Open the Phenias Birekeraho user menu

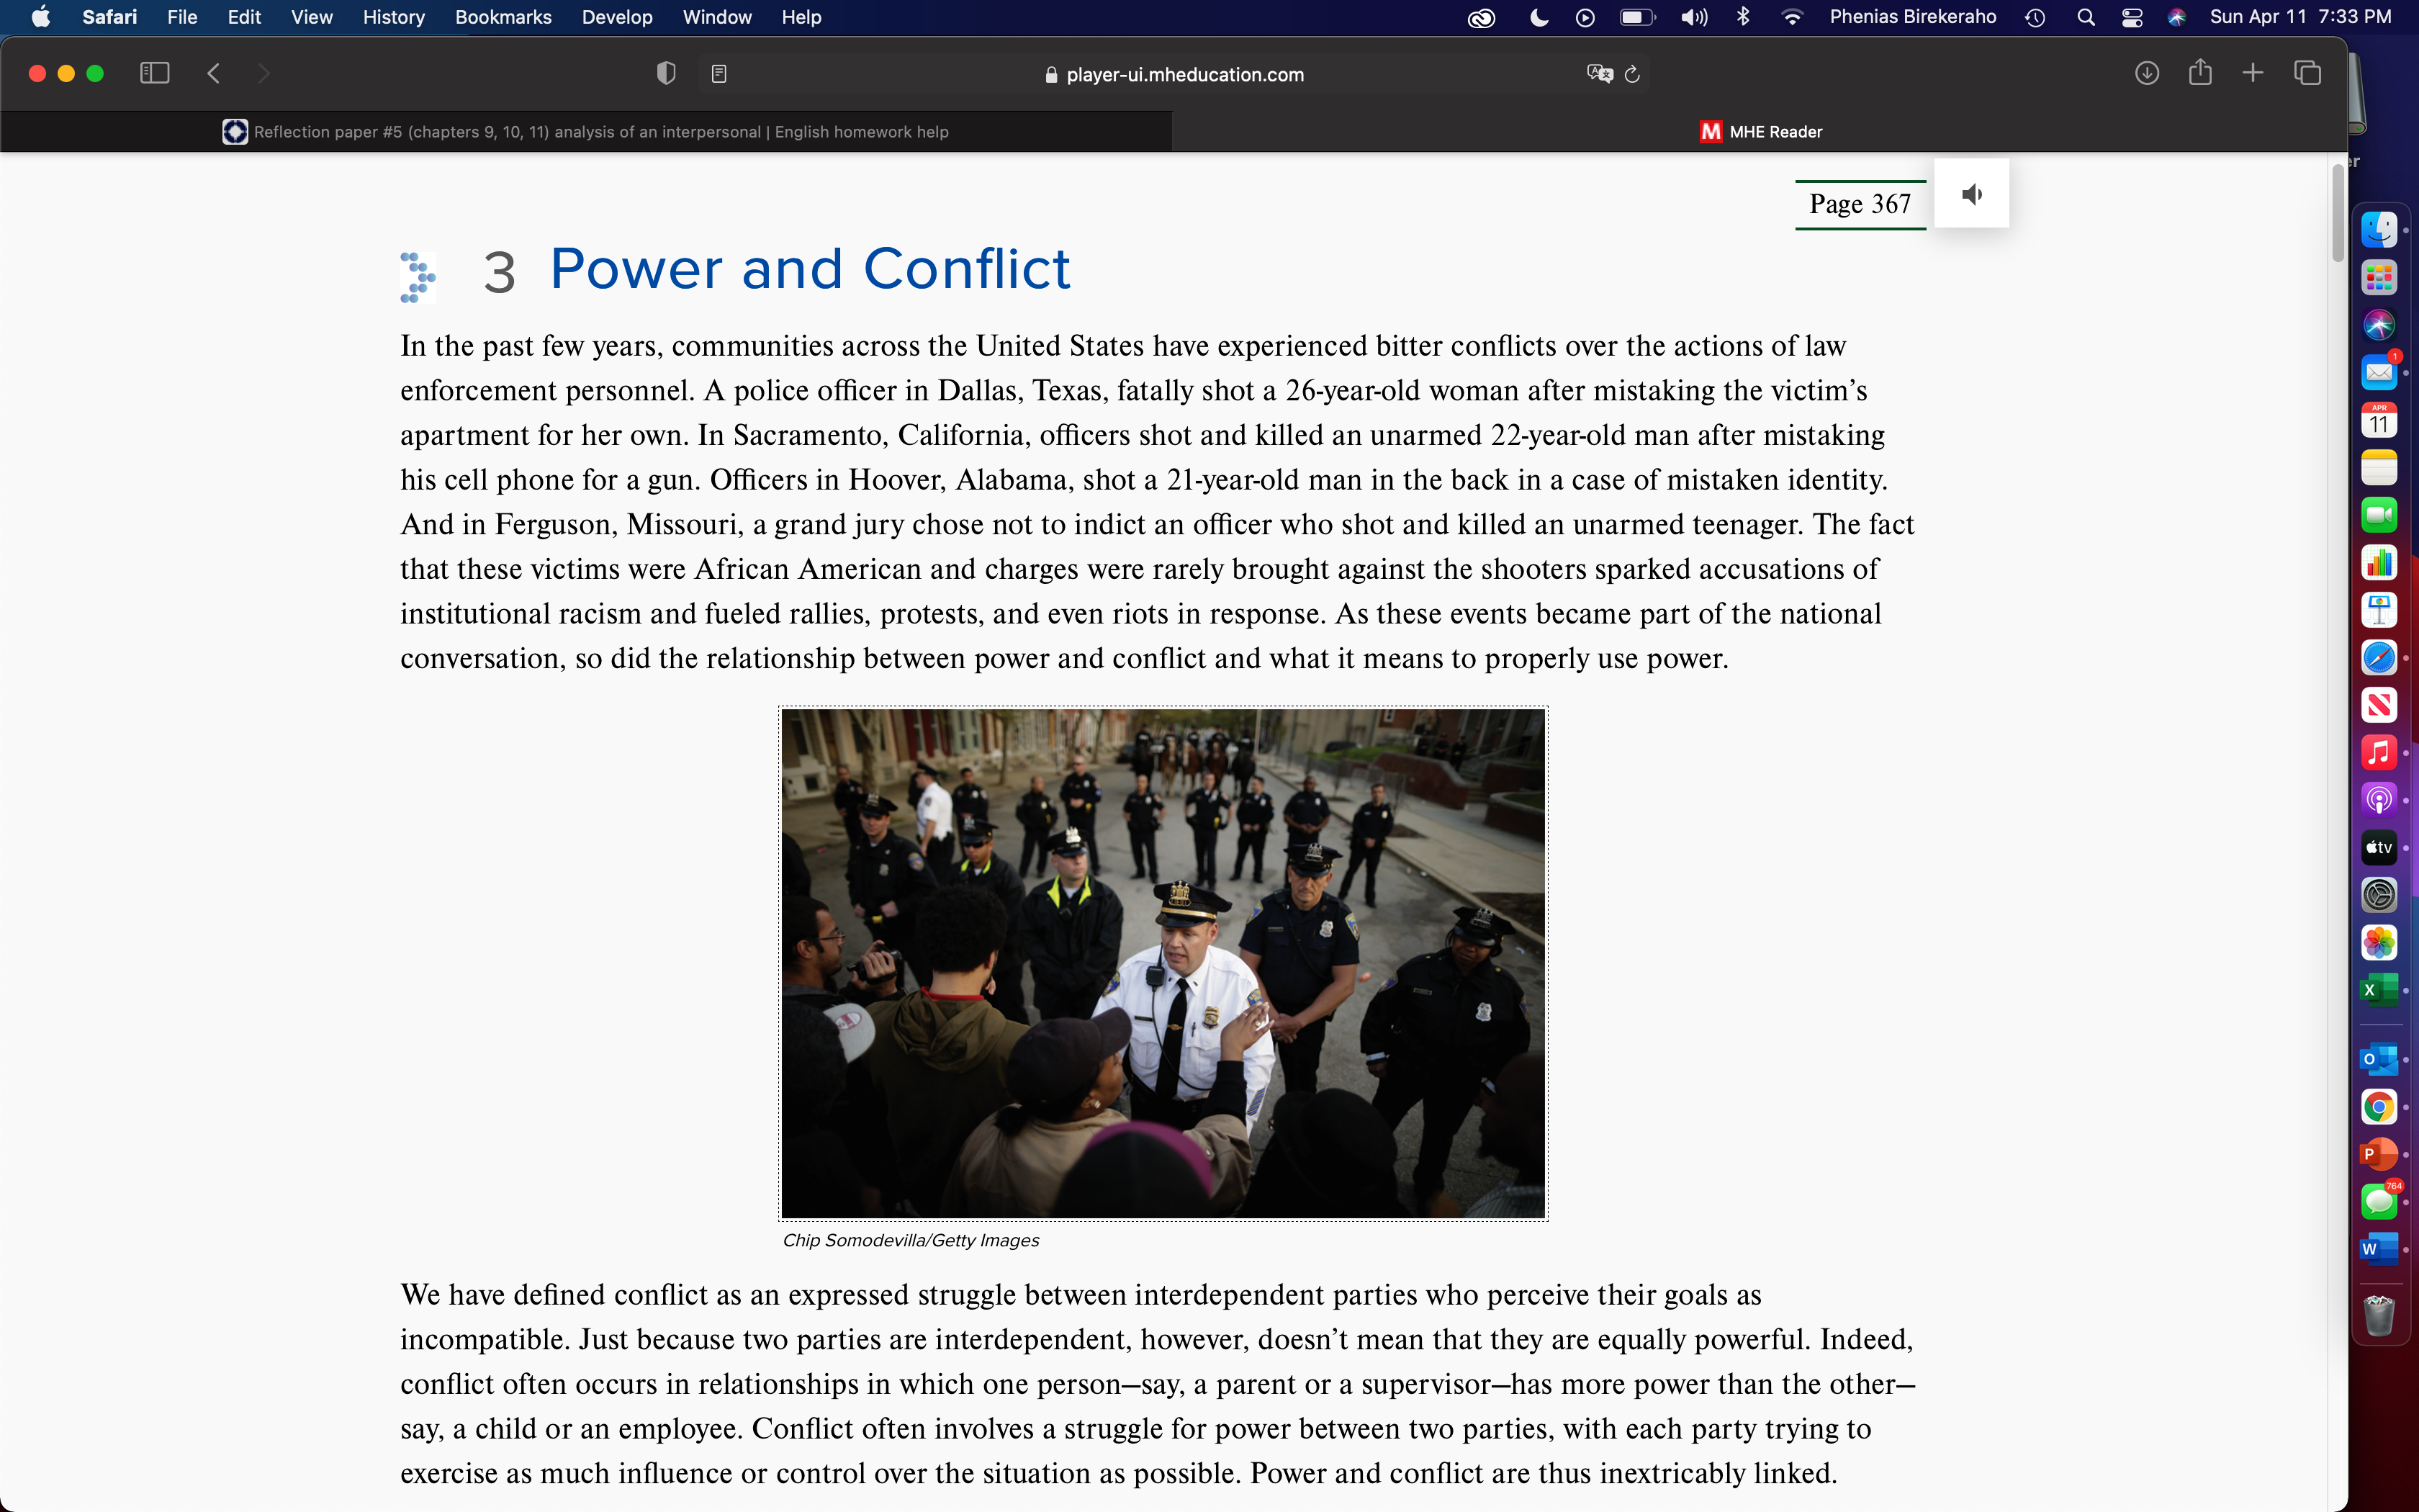[1912, 17]
